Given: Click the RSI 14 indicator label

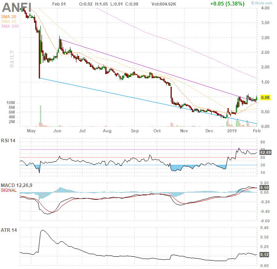Looking at the screenshot, I should coord(11,140).
